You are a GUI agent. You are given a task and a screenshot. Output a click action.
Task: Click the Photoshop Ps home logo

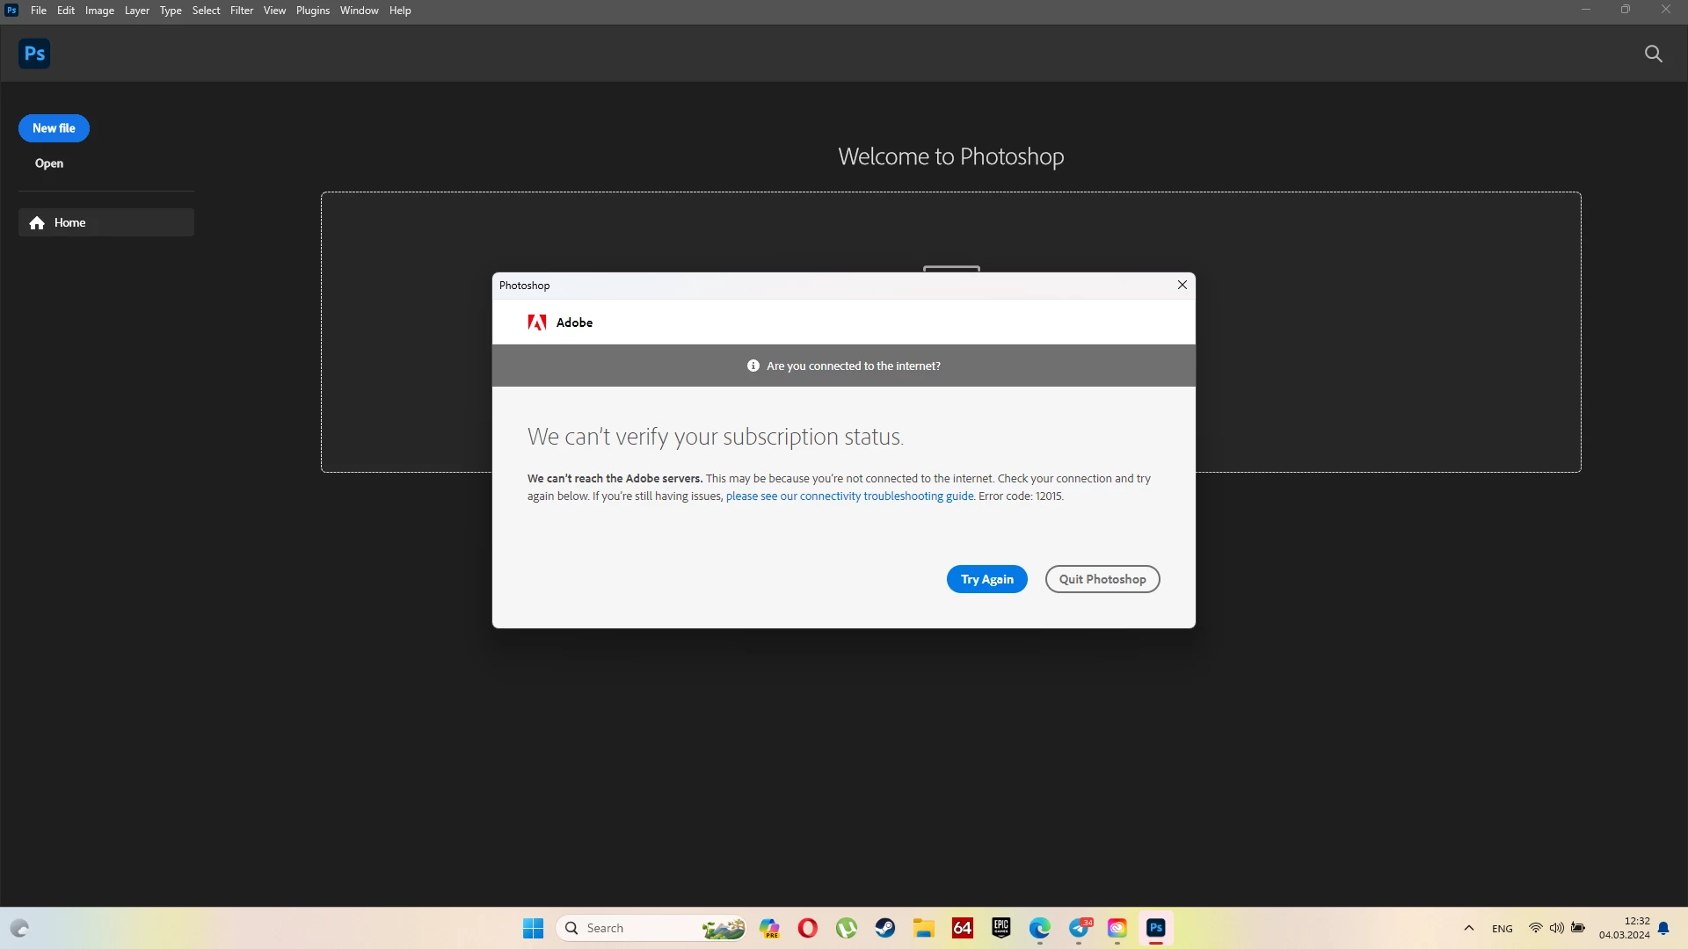click(x=34, y=54)
